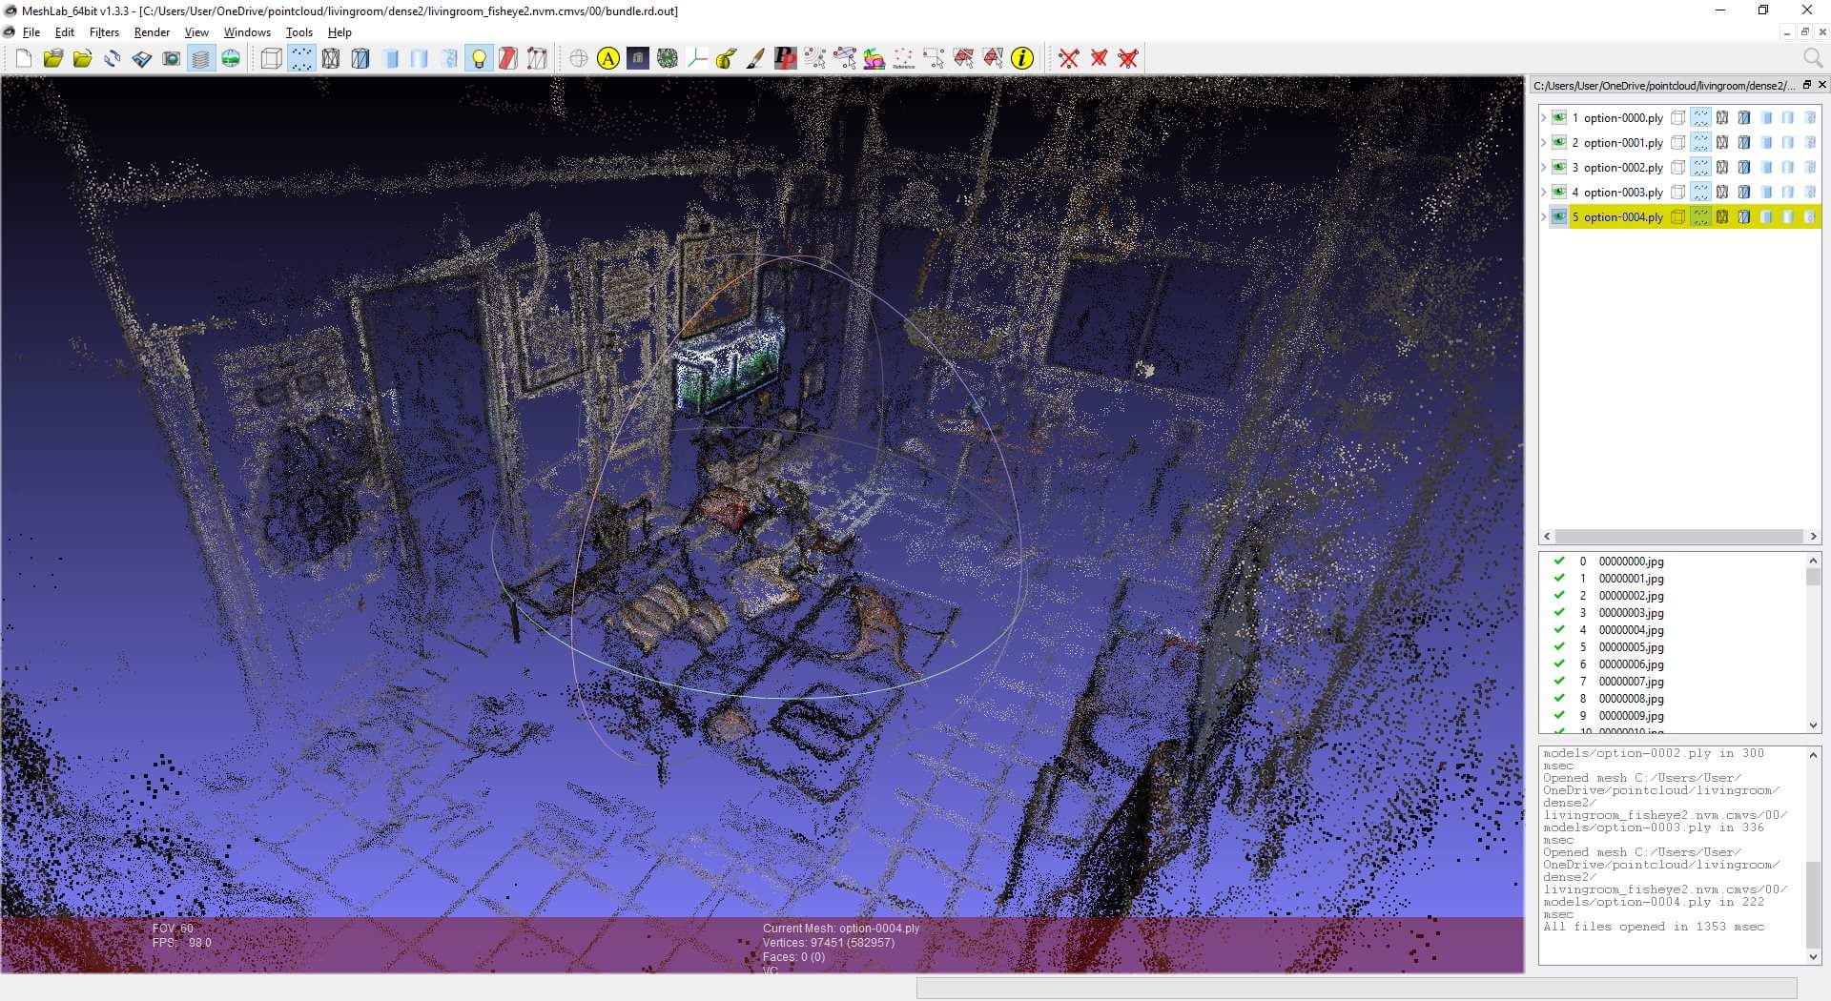The height and width of the screenshot is (1001, 1831).
Task: Select Bounding Box render mode in toolbar
Action: 272,59
